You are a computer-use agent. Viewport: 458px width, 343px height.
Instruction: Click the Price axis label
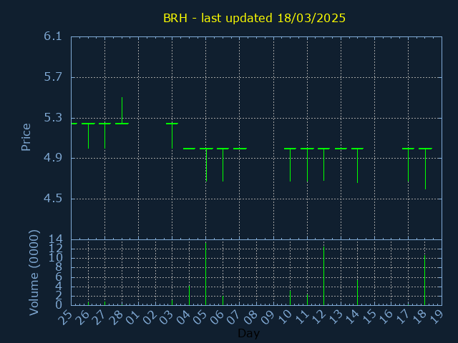[26, 137]
